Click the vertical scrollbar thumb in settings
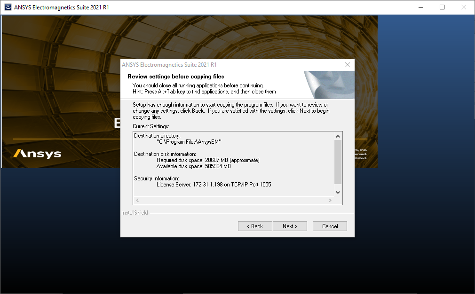Viewport: 475px width, 294px height. 338,162
